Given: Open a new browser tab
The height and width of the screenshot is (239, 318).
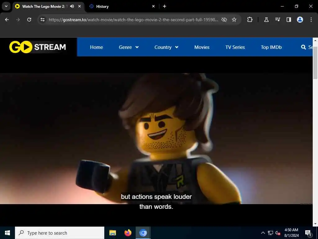Looking at the screenshot, I should click(x=165, y=6).
